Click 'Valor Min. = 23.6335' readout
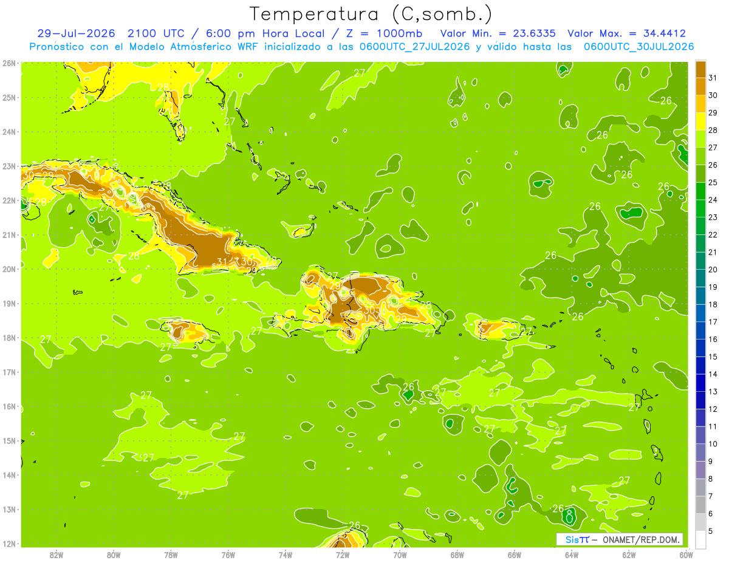The height and width of the screenshot is (563, 729). [x=498, y=33]
